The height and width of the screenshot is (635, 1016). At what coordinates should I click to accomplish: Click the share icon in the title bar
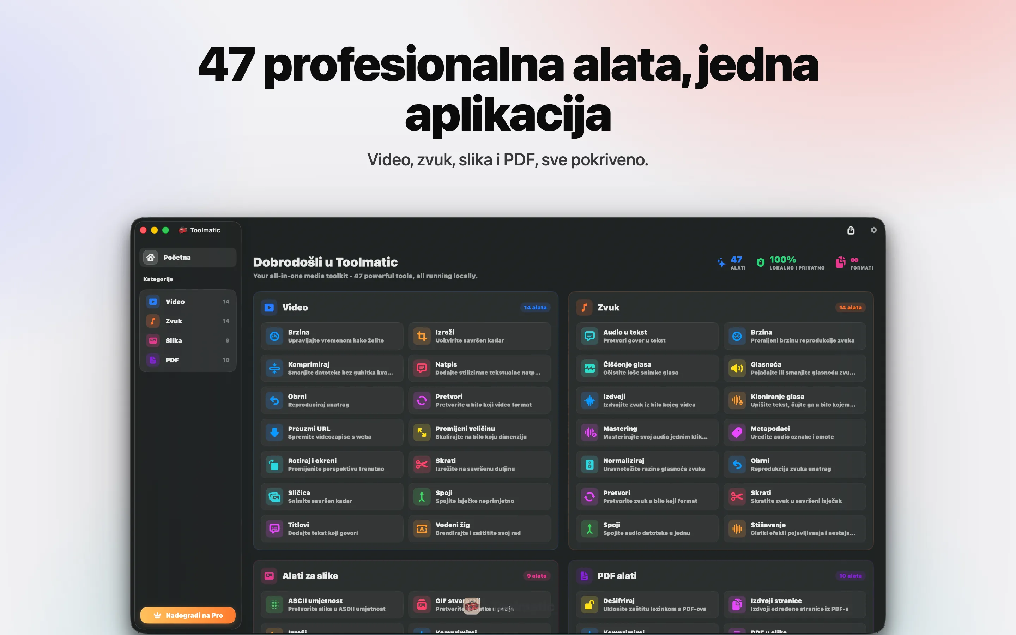click(851, 230)
